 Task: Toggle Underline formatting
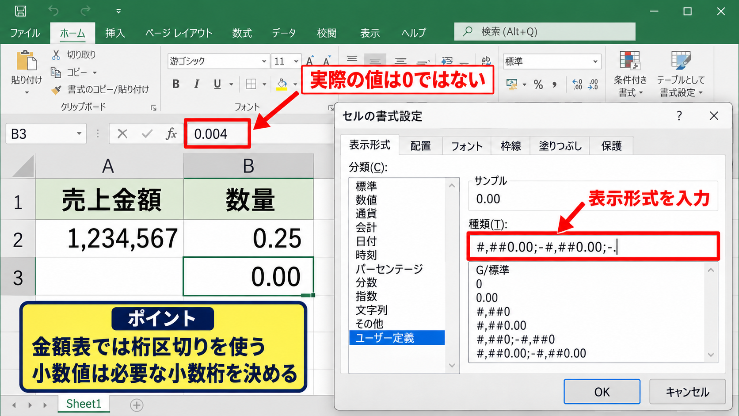pyautogui.click(x=217, y=84)
